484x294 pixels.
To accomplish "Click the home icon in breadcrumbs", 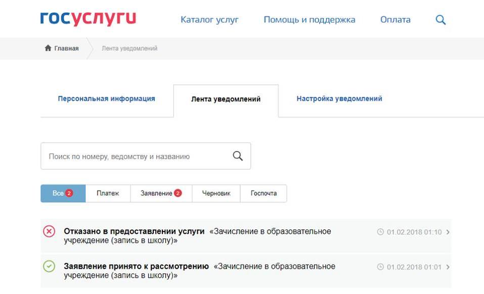I will [48, 48].
